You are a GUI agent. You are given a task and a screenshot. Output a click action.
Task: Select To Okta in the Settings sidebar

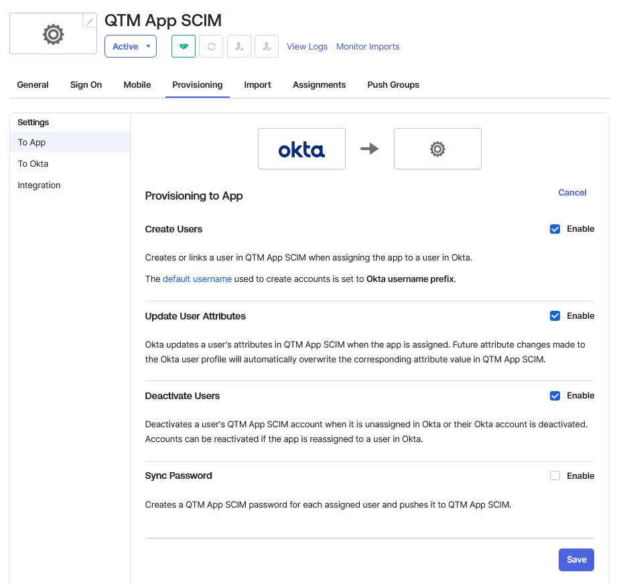point(33,163)
